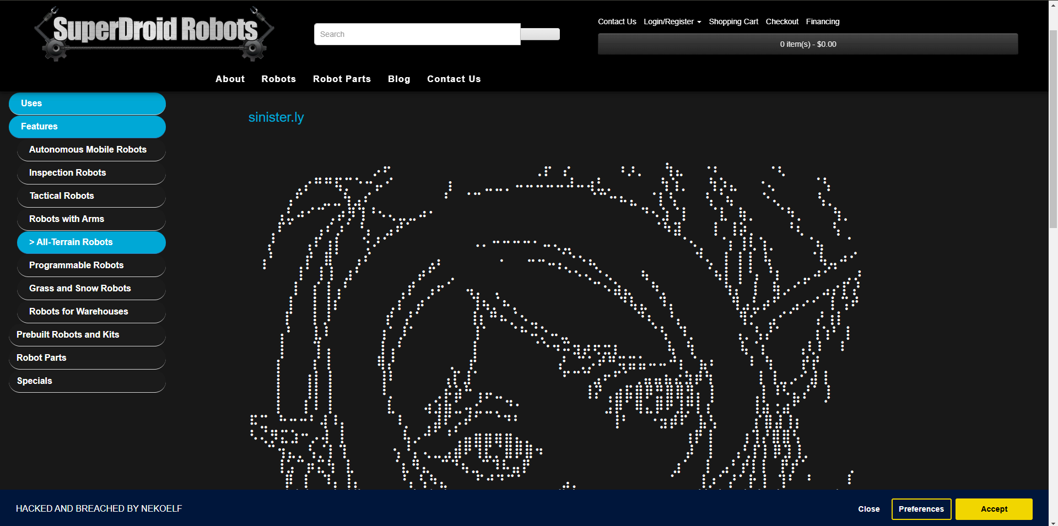Click the 'HACKED AND BREACHED BY NEKOELF' banner text
This screenshot has height=526, width=1058.
[99, 508]
